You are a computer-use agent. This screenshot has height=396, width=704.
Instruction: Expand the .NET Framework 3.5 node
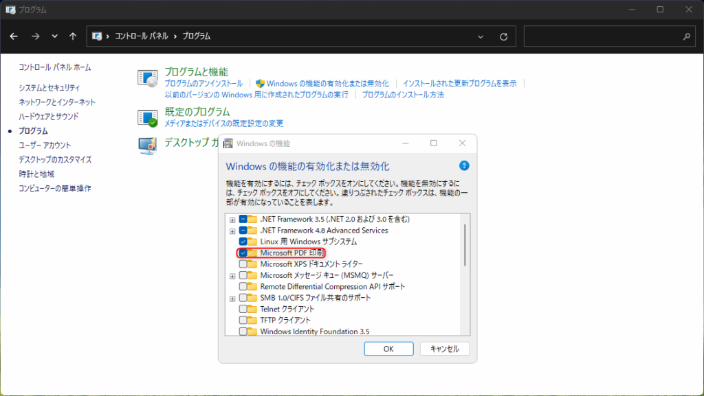(232, 220)
